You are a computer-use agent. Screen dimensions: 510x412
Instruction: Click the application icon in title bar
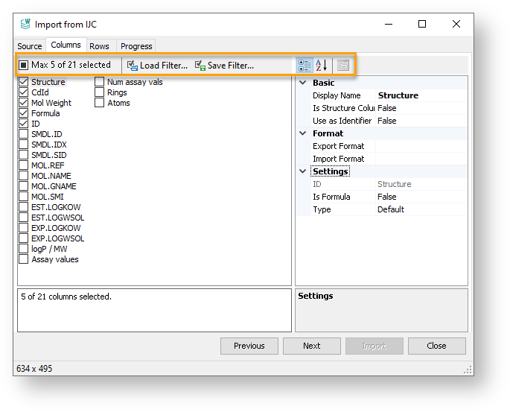pos(25,25)
